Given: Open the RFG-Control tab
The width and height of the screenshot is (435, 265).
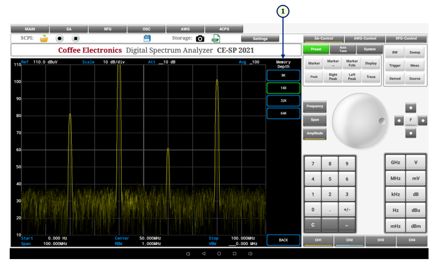Looking at the screenshot, I should [406, 38].
